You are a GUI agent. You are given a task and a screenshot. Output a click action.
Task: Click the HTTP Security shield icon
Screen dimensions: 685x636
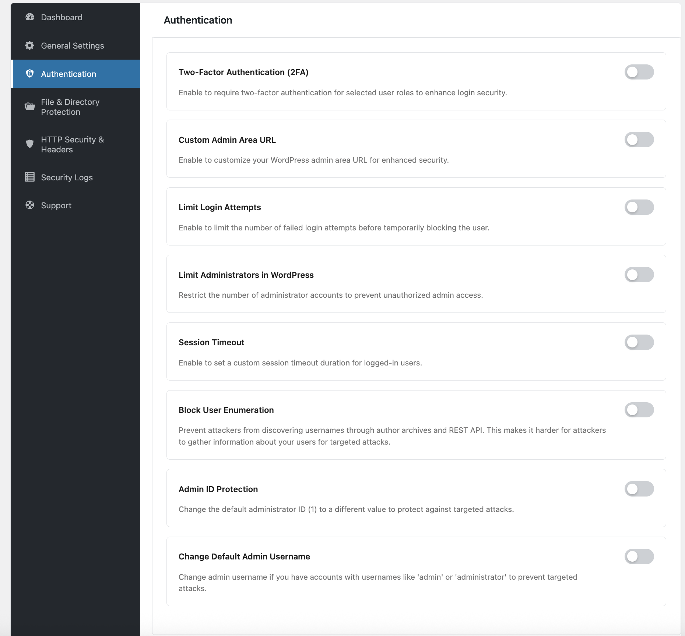click(30, 144)
